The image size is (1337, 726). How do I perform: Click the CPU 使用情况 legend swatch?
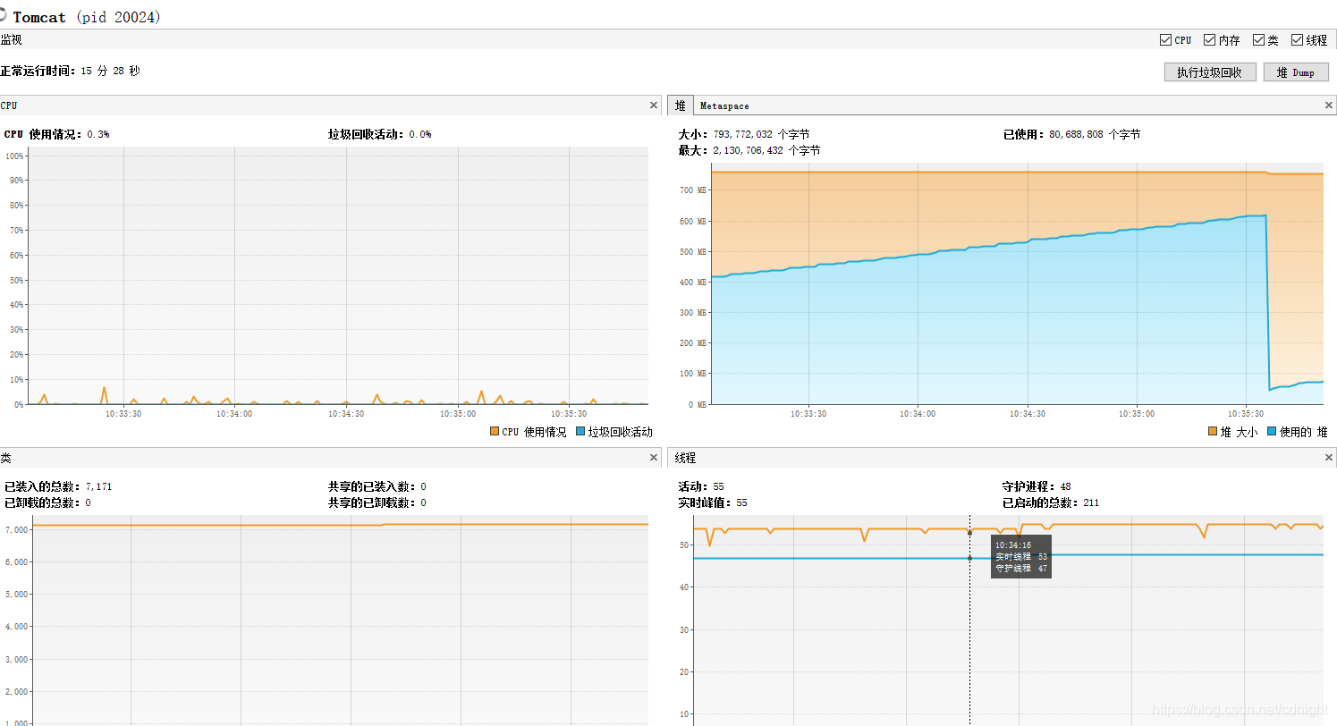pyautogui.click(x=495, y=432)
